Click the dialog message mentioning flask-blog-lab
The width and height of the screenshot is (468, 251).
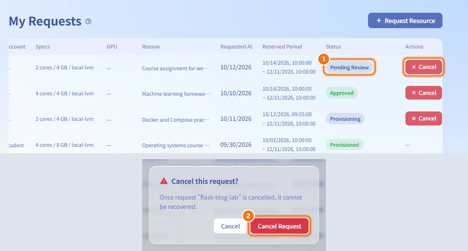(x=231, y=202)
